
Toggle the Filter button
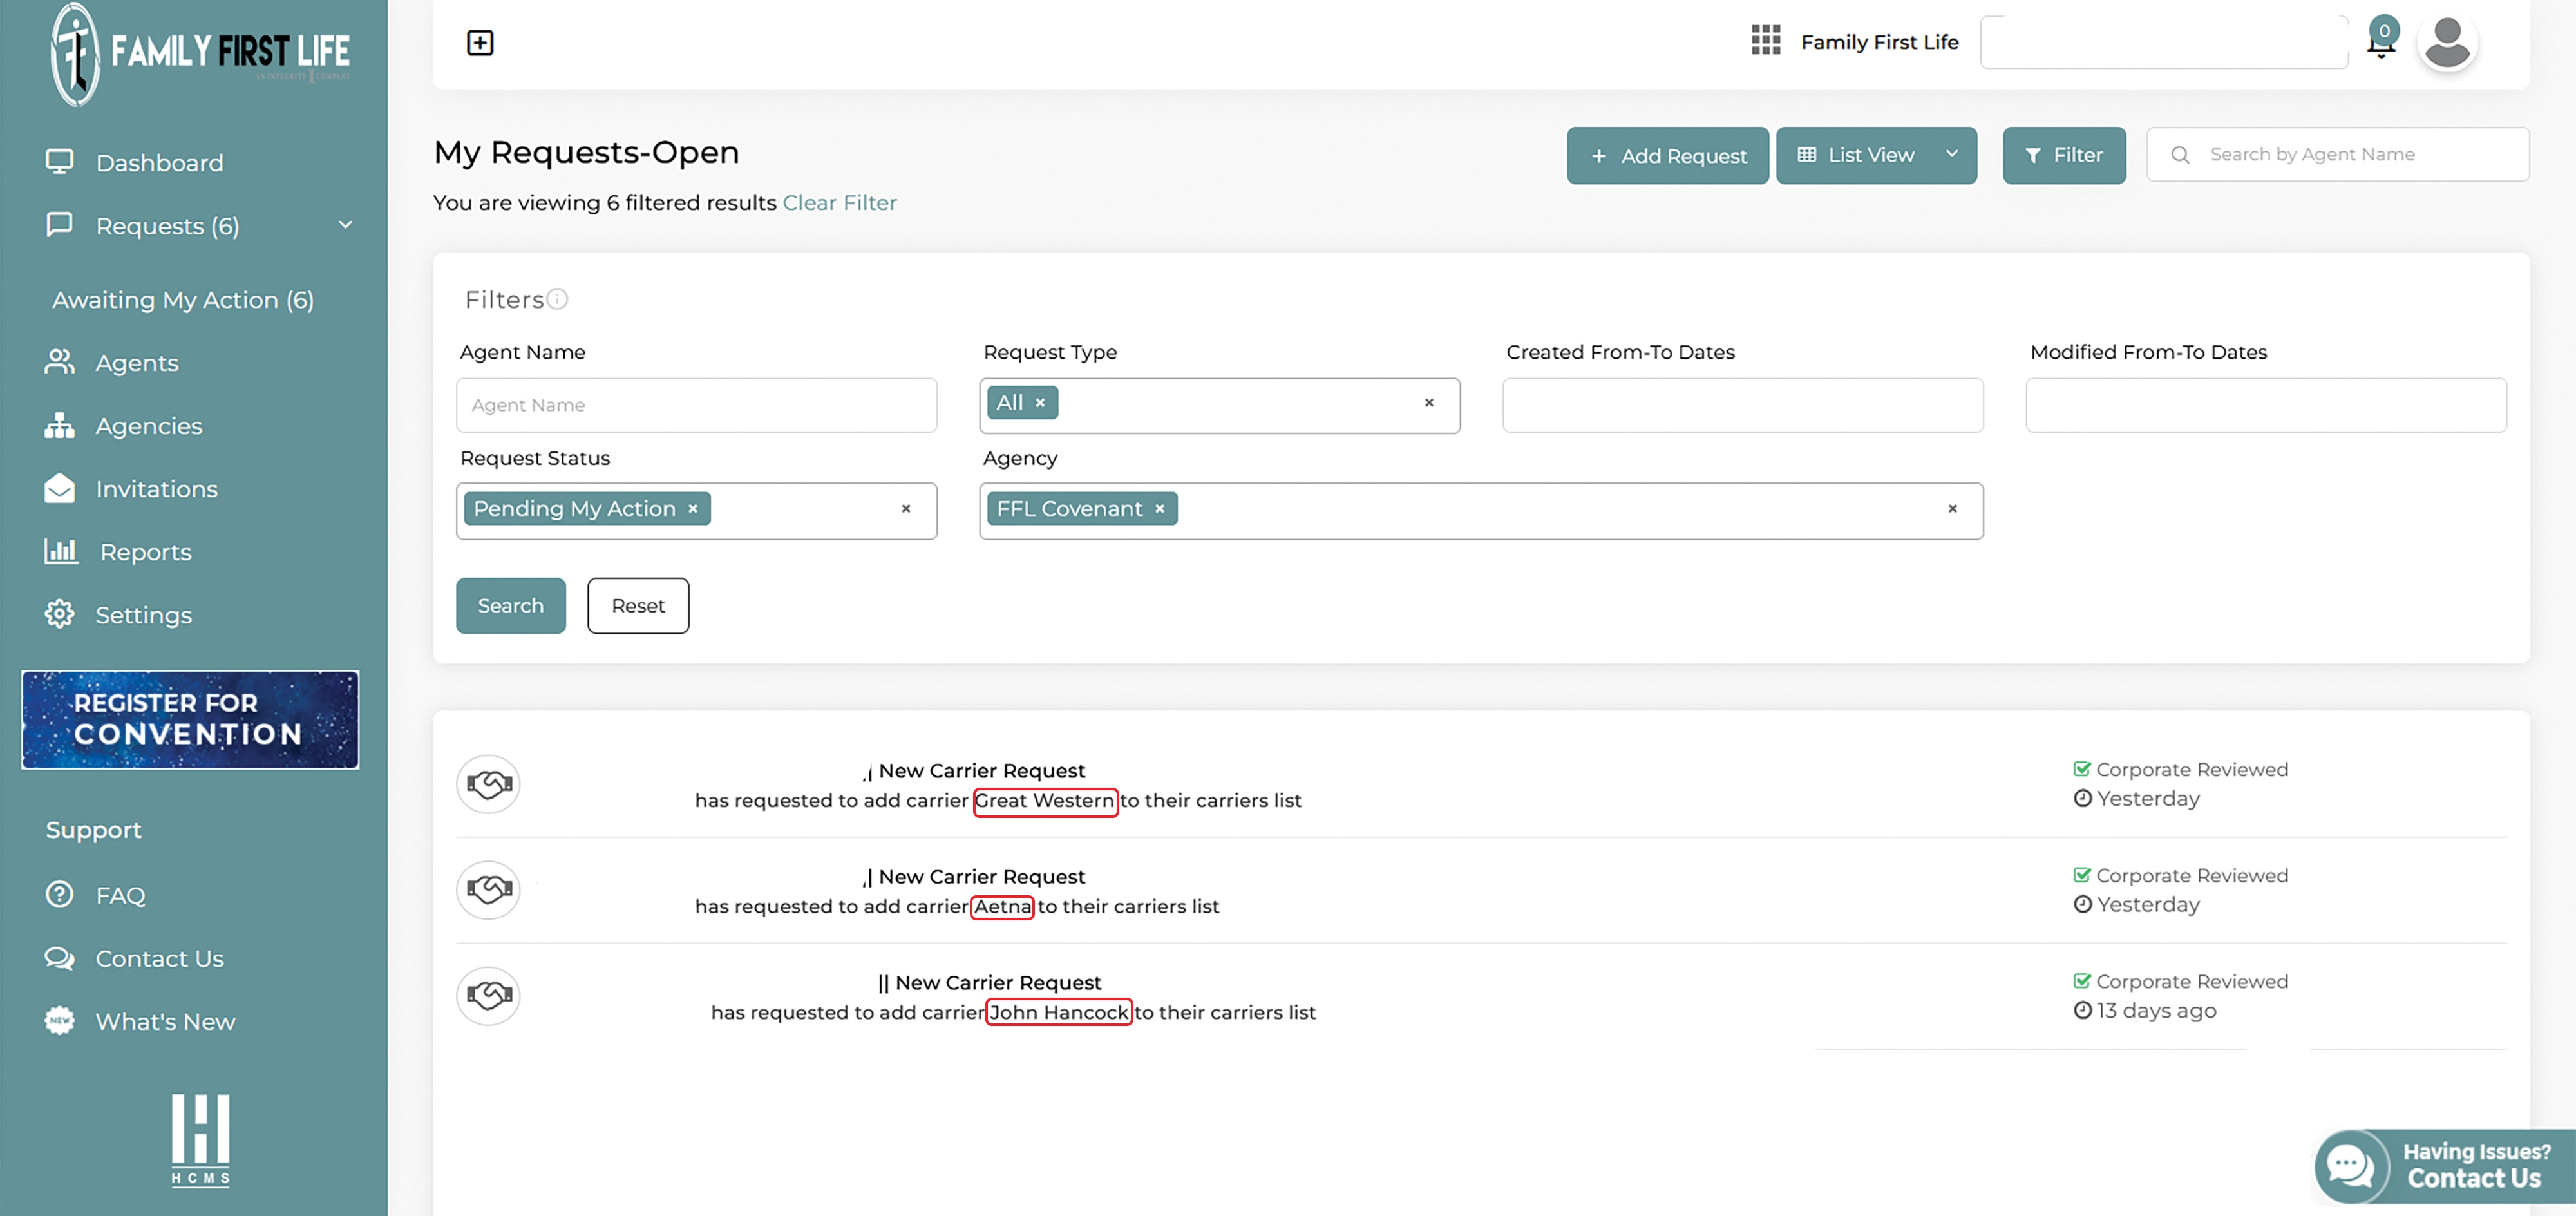coord(2064,155)
